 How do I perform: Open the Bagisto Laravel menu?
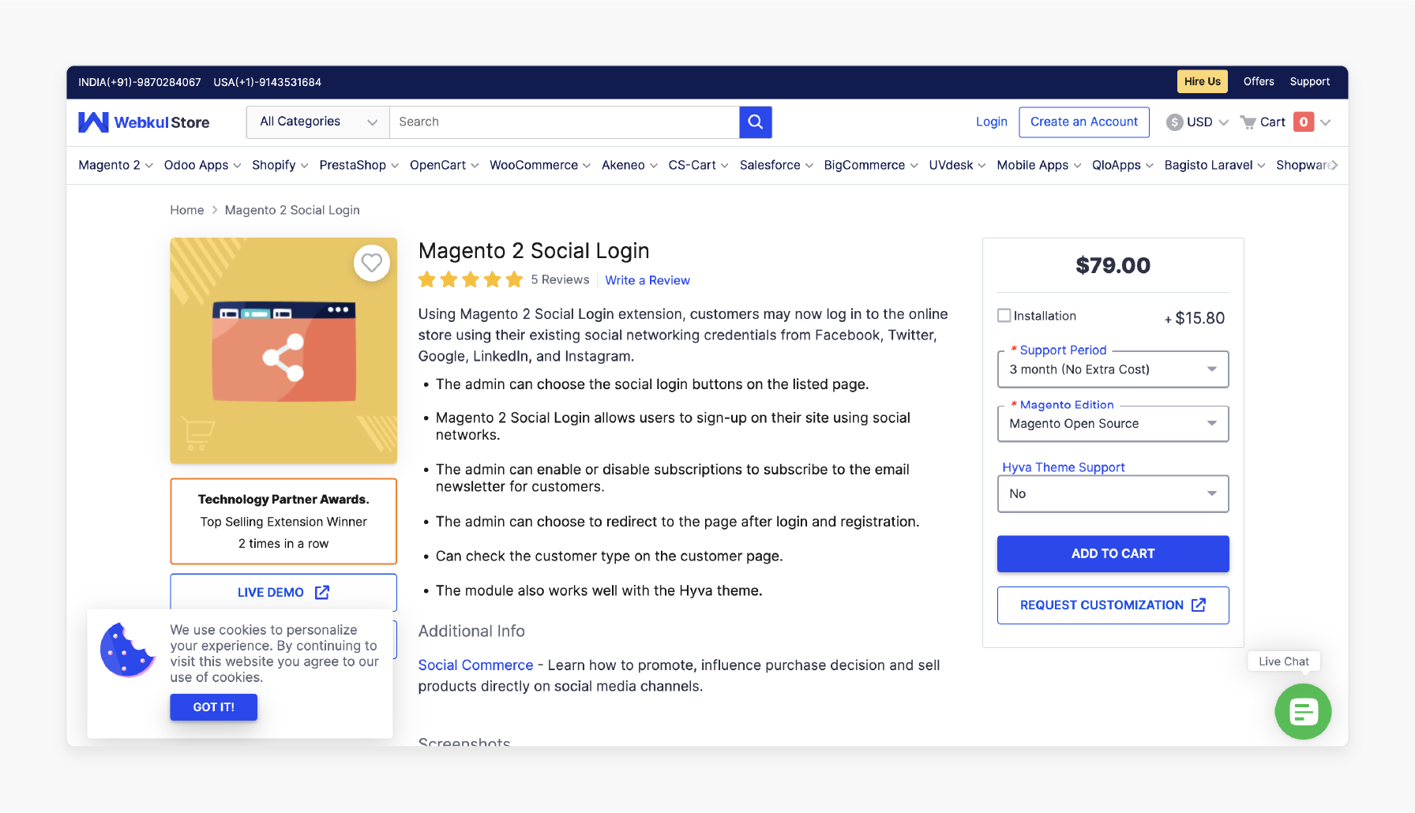1214,165
